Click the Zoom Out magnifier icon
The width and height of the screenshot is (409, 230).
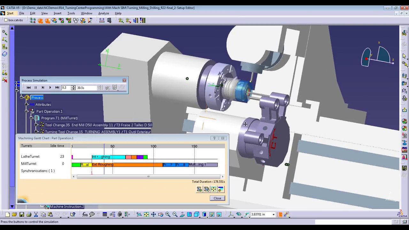pyautogui.click(x=175, y=214)
